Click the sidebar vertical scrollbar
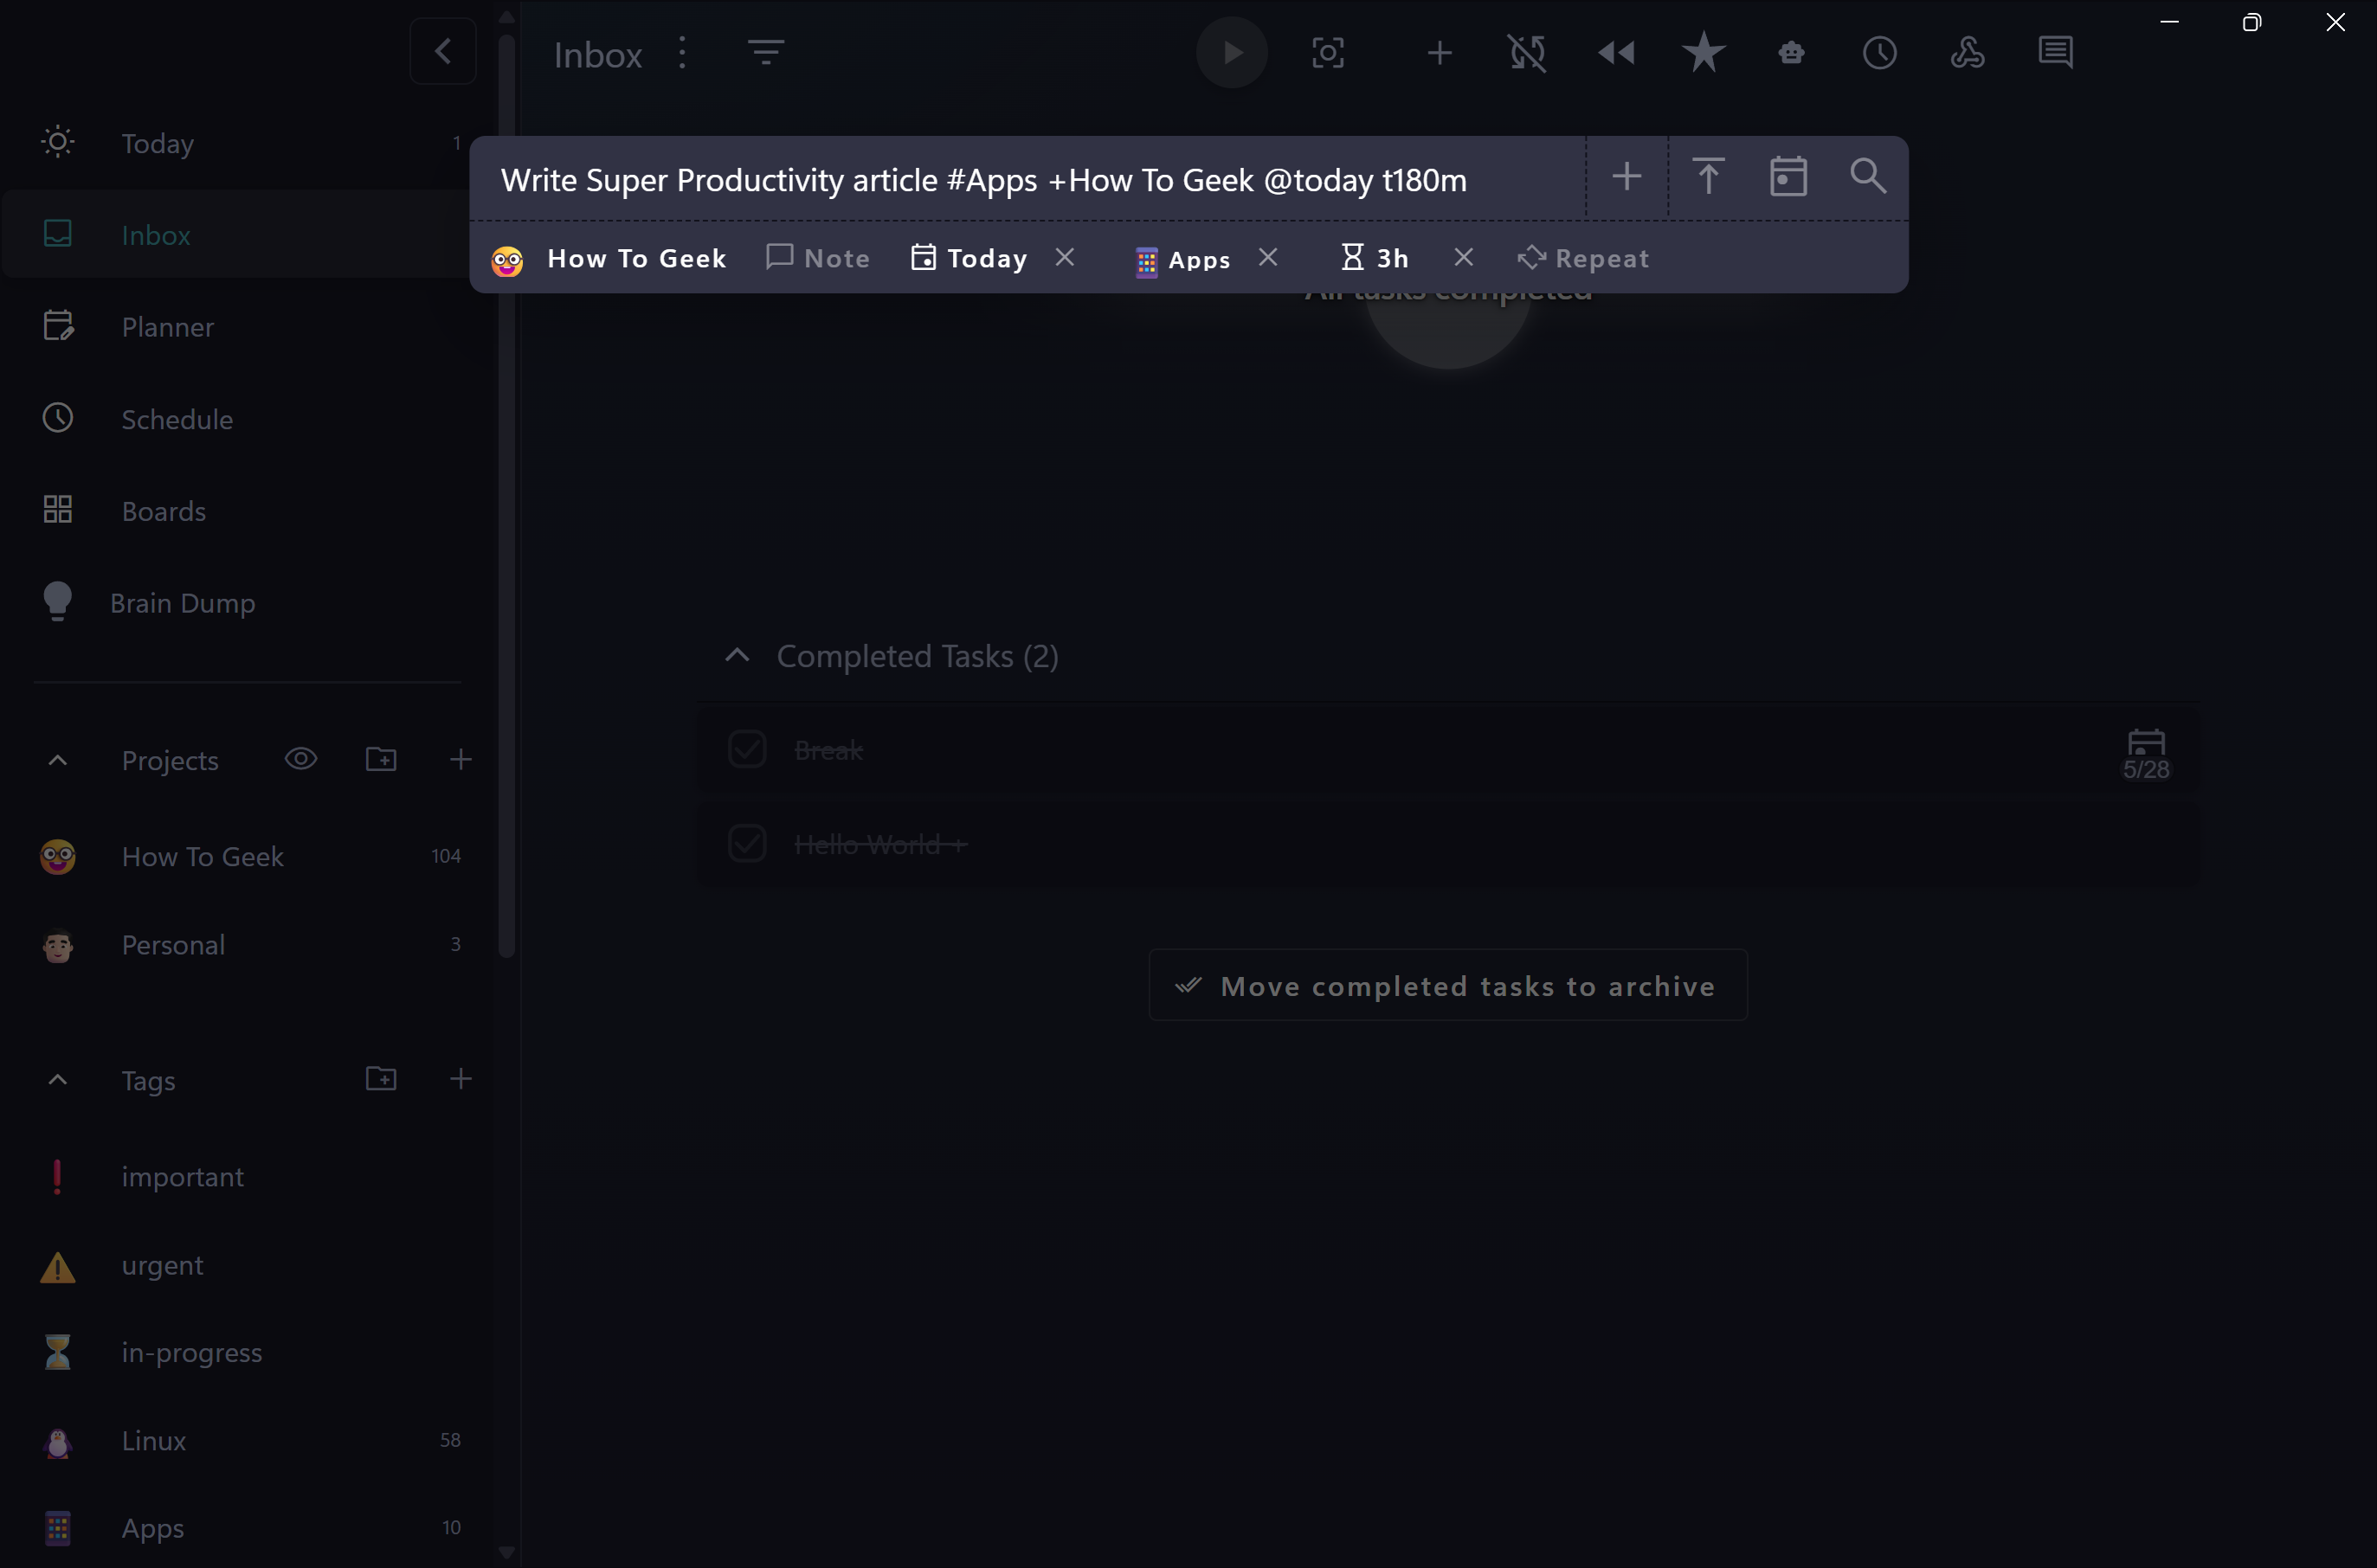This screenshot has width=2377, height=1568. tap(506, 496)
